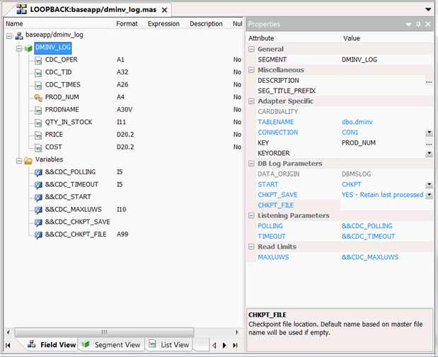438x357 pixels.
Task: Collapse the Adapter Specific properties group
Action: pyautogui.click(x=251, y=101)
